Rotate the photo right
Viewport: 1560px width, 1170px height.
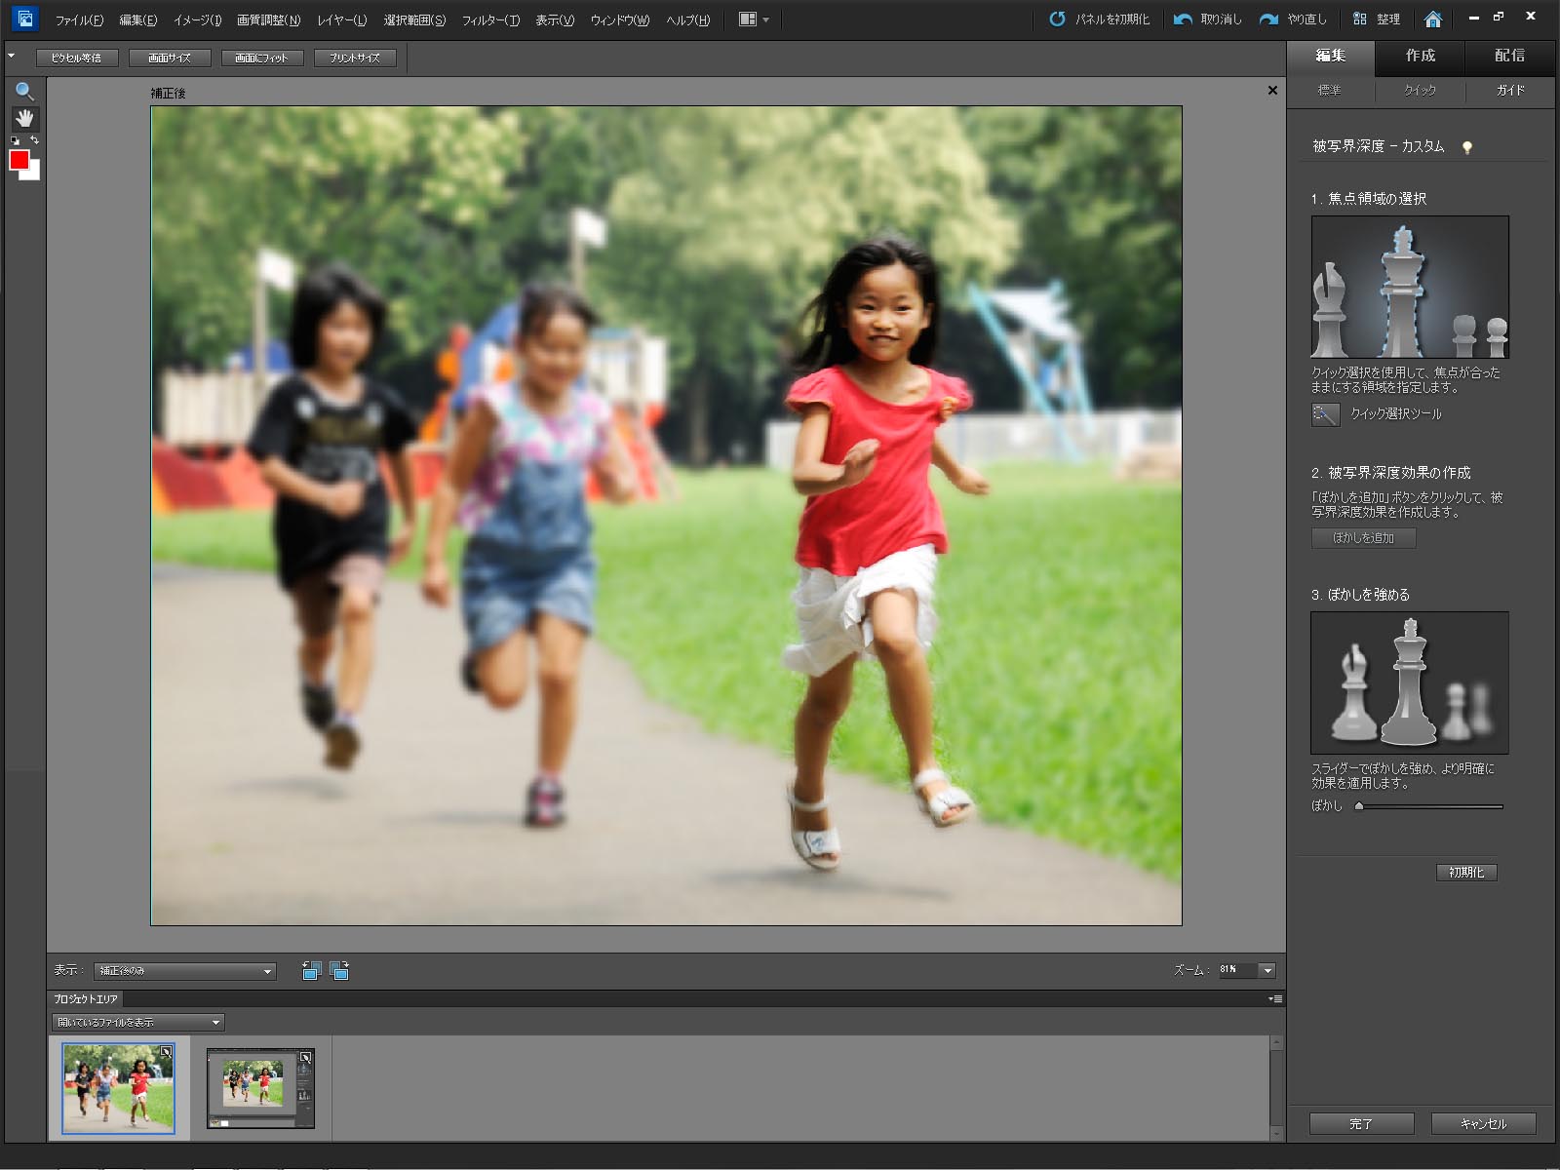pyautogui.click(x=339, y=970)
